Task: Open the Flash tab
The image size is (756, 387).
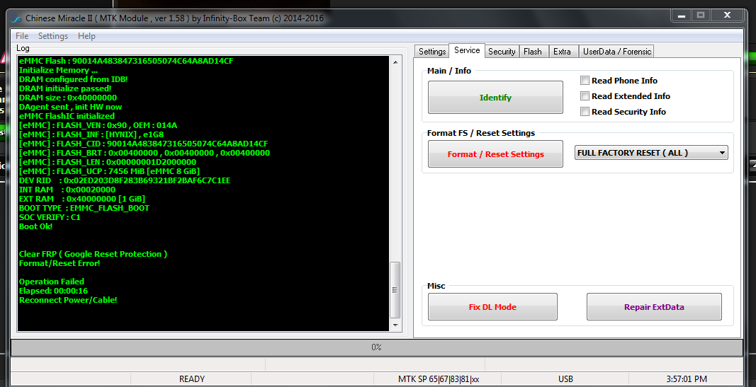Action: point(533,52)
